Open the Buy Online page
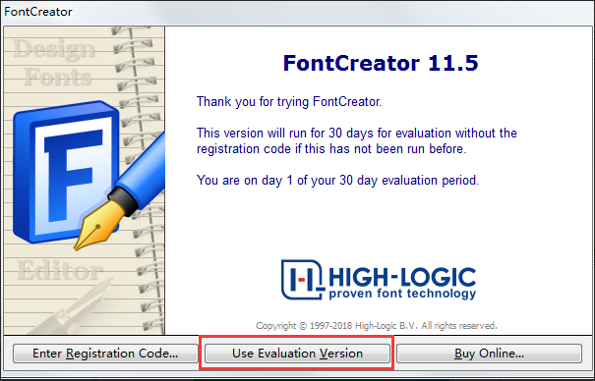 pos(489,354)
